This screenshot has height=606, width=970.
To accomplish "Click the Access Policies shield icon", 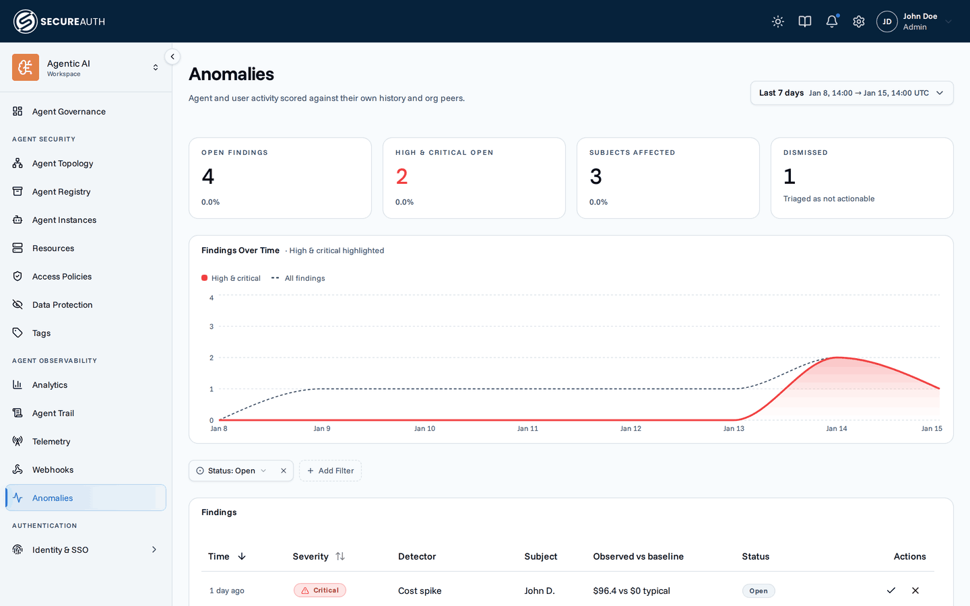I will (18, 276).
